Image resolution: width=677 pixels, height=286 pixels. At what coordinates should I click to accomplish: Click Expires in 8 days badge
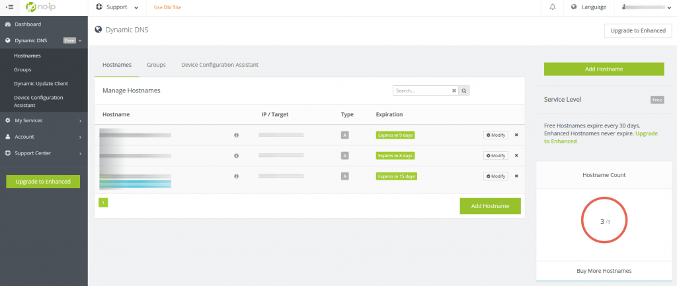[x=395, y=155]
